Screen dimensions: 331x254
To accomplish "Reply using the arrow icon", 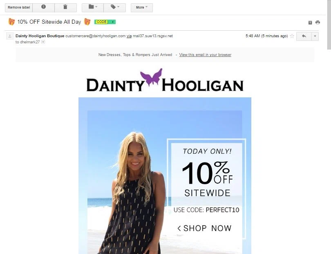I will click(304, 36).
